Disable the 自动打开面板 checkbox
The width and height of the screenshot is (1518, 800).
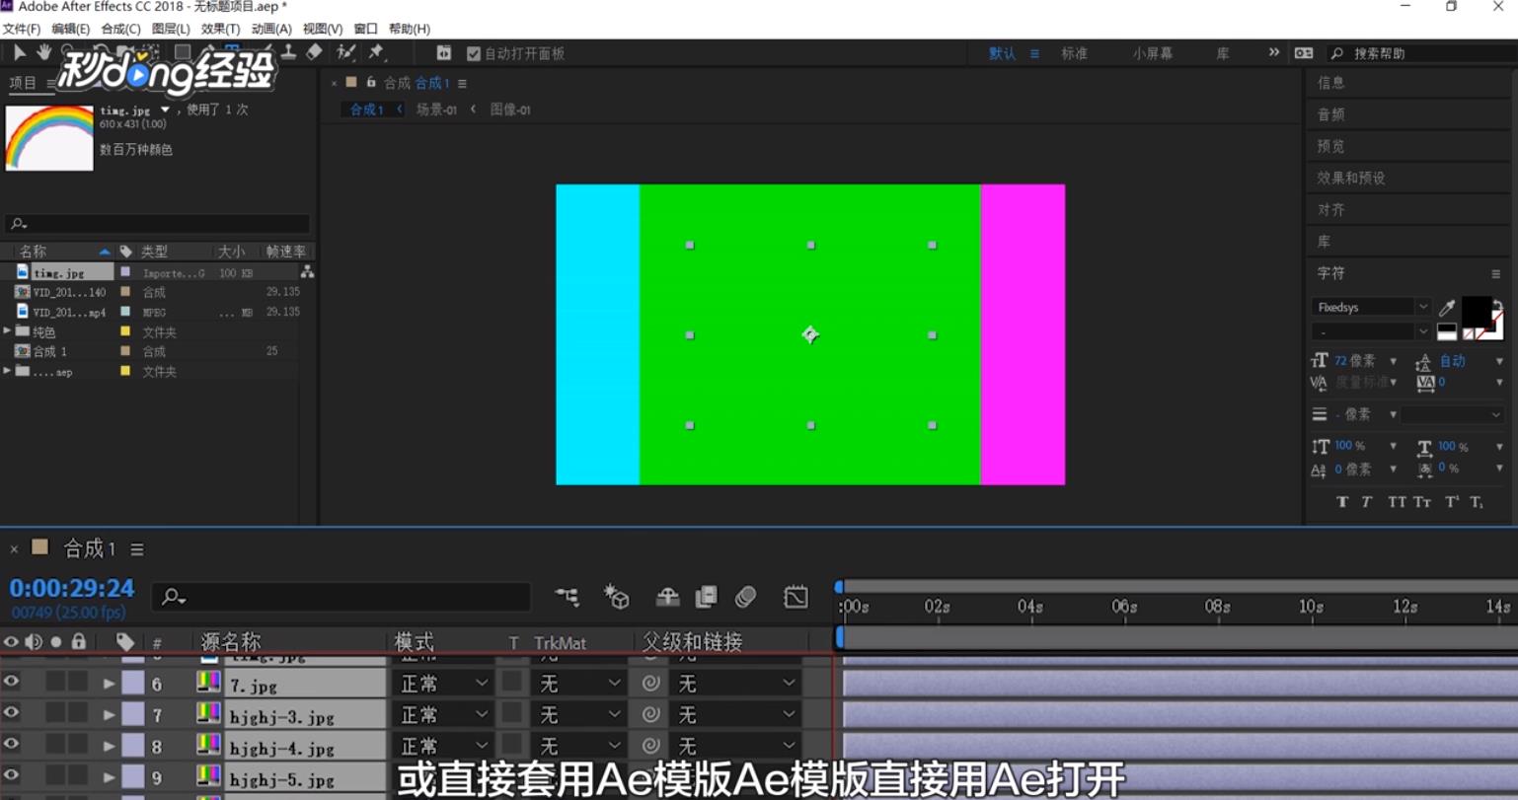tap(474, 53)
